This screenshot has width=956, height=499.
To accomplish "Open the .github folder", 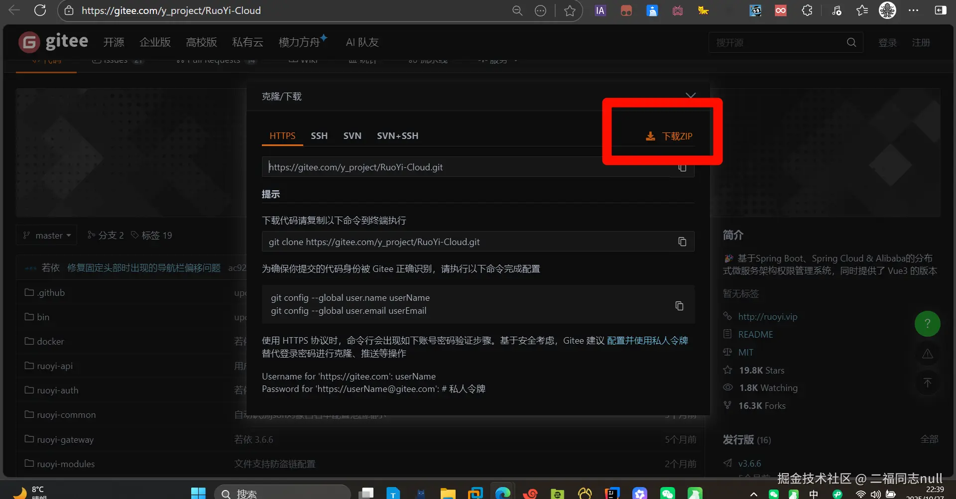I will (x=51, y=292).
